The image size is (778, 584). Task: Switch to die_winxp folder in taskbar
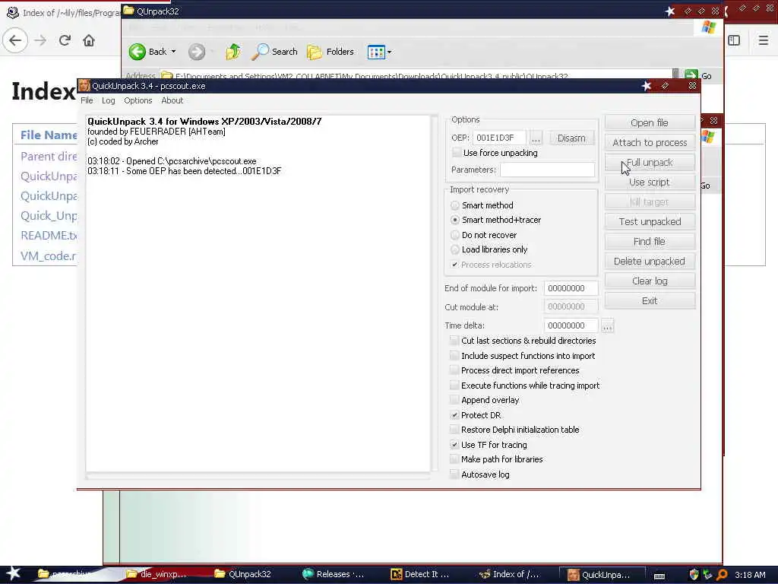coord(157,574)
